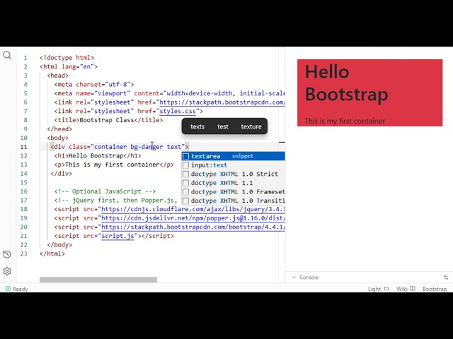Click the XHTML 1.0 Strict suggestion icon
Viewport: 453px width, 339px height.
tap(185, 174)
